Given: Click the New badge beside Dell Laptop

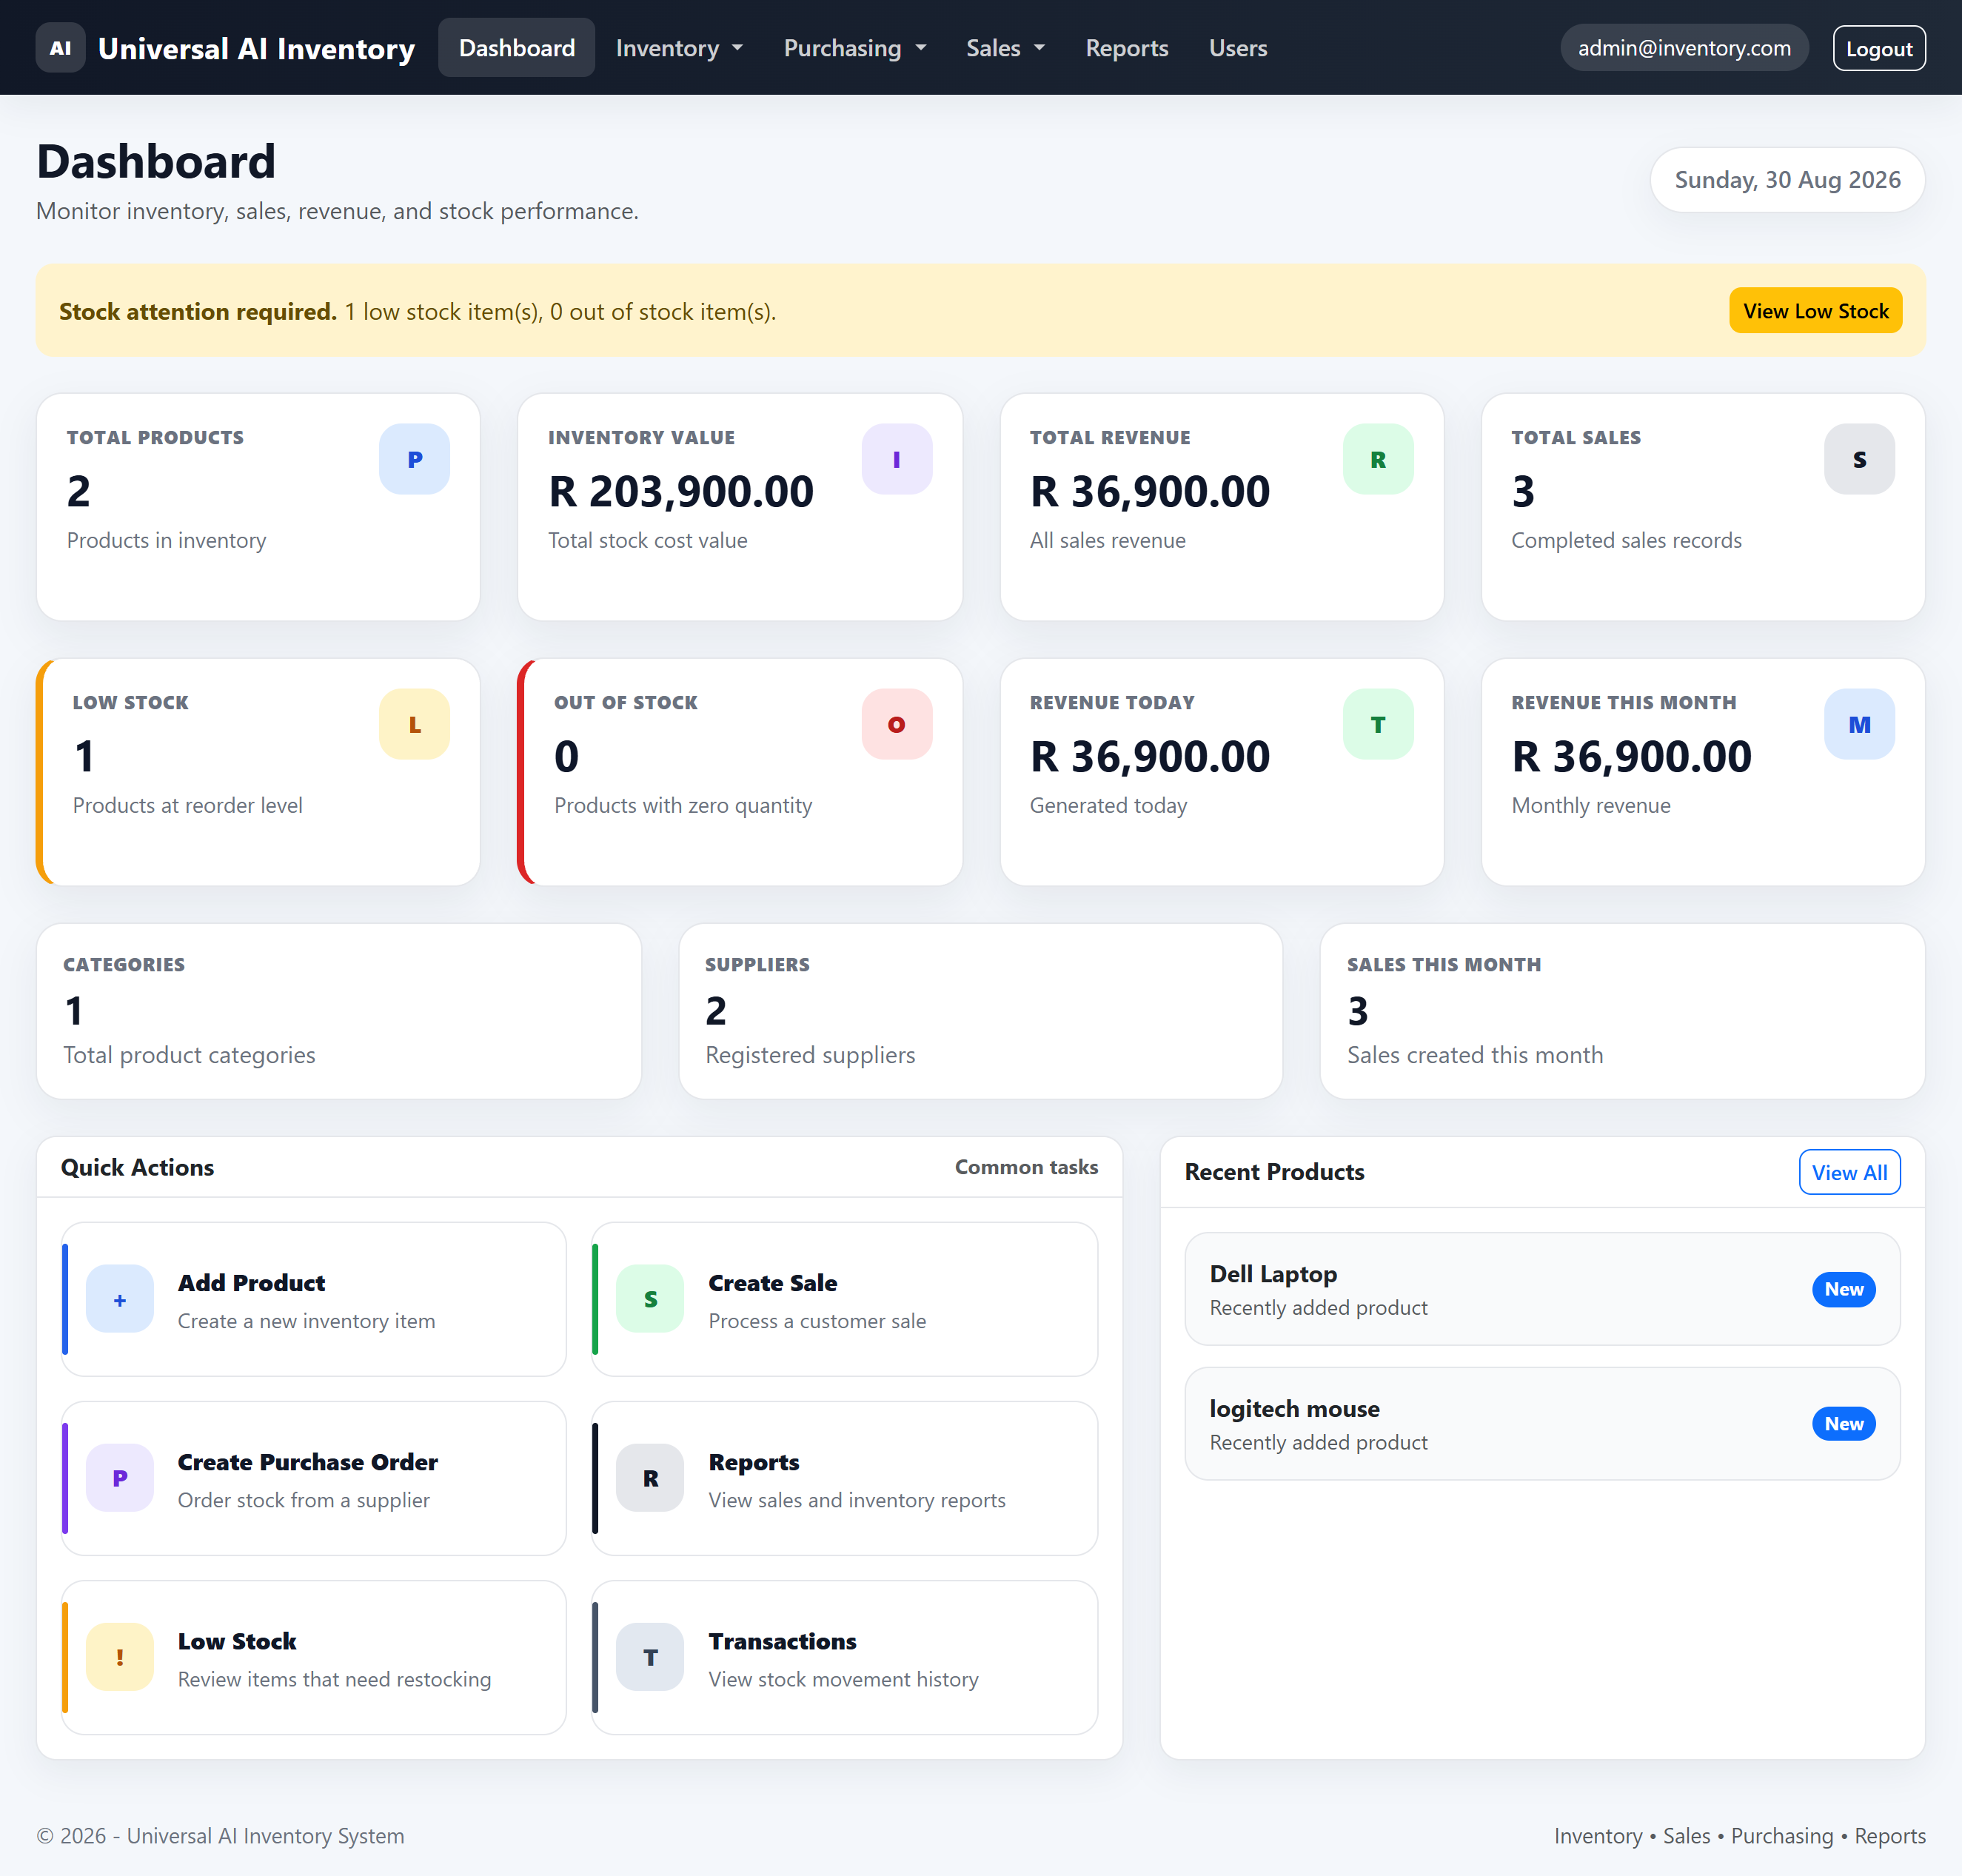Looking at the screenshot, I should click(1843, 1289).
